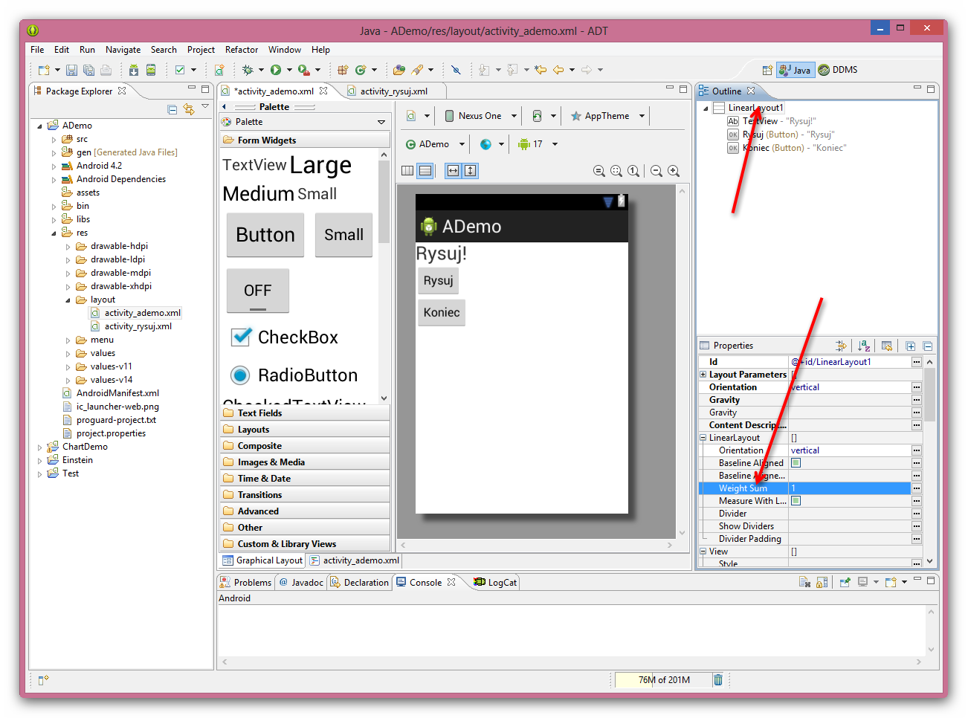This screenshot has height=718, width=968.
Task: Click ellipsis button for Weight Sum
Action: tap(917, 488)
